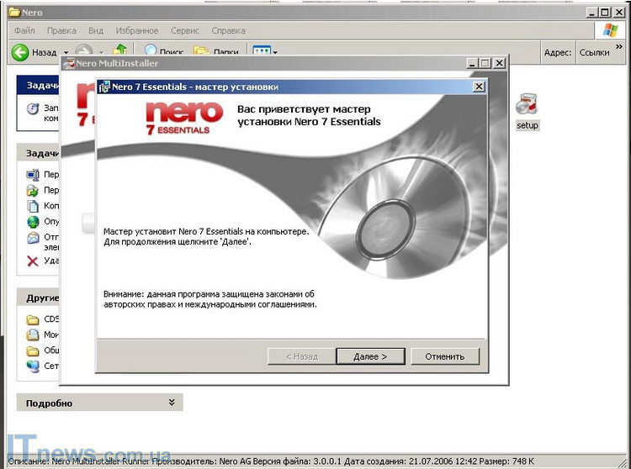Screen dimensions: 631x469
Task: Close the Nero 7 Essentials wizard dialog
Action: (479, 87)
